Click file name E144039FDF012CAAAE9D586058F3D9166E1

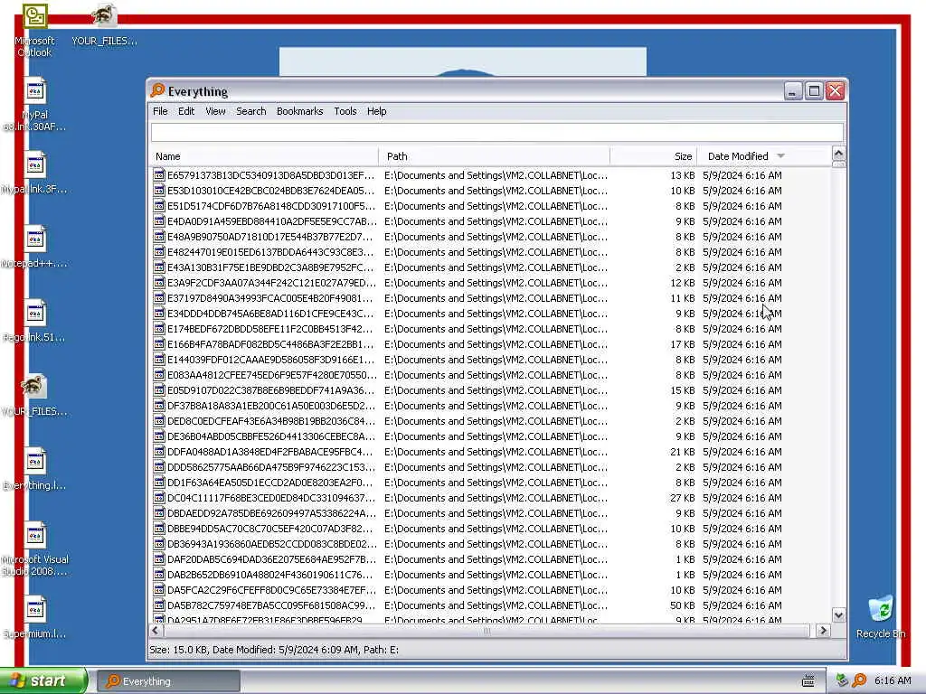[x=270, y=360]
